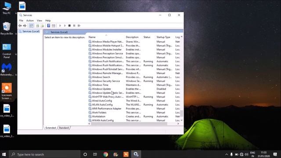Viewport: 281px width, 158px height.
Task: Open Control Panel desktop icon
Action: click(x=7, y=51)
